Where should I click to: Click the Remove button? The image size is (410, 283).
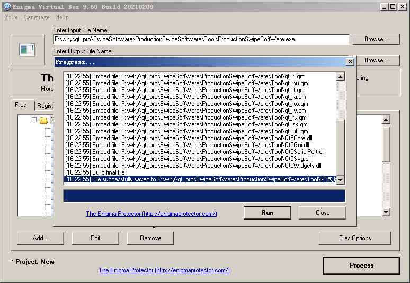pyautogui.click(x=150, y=238)
